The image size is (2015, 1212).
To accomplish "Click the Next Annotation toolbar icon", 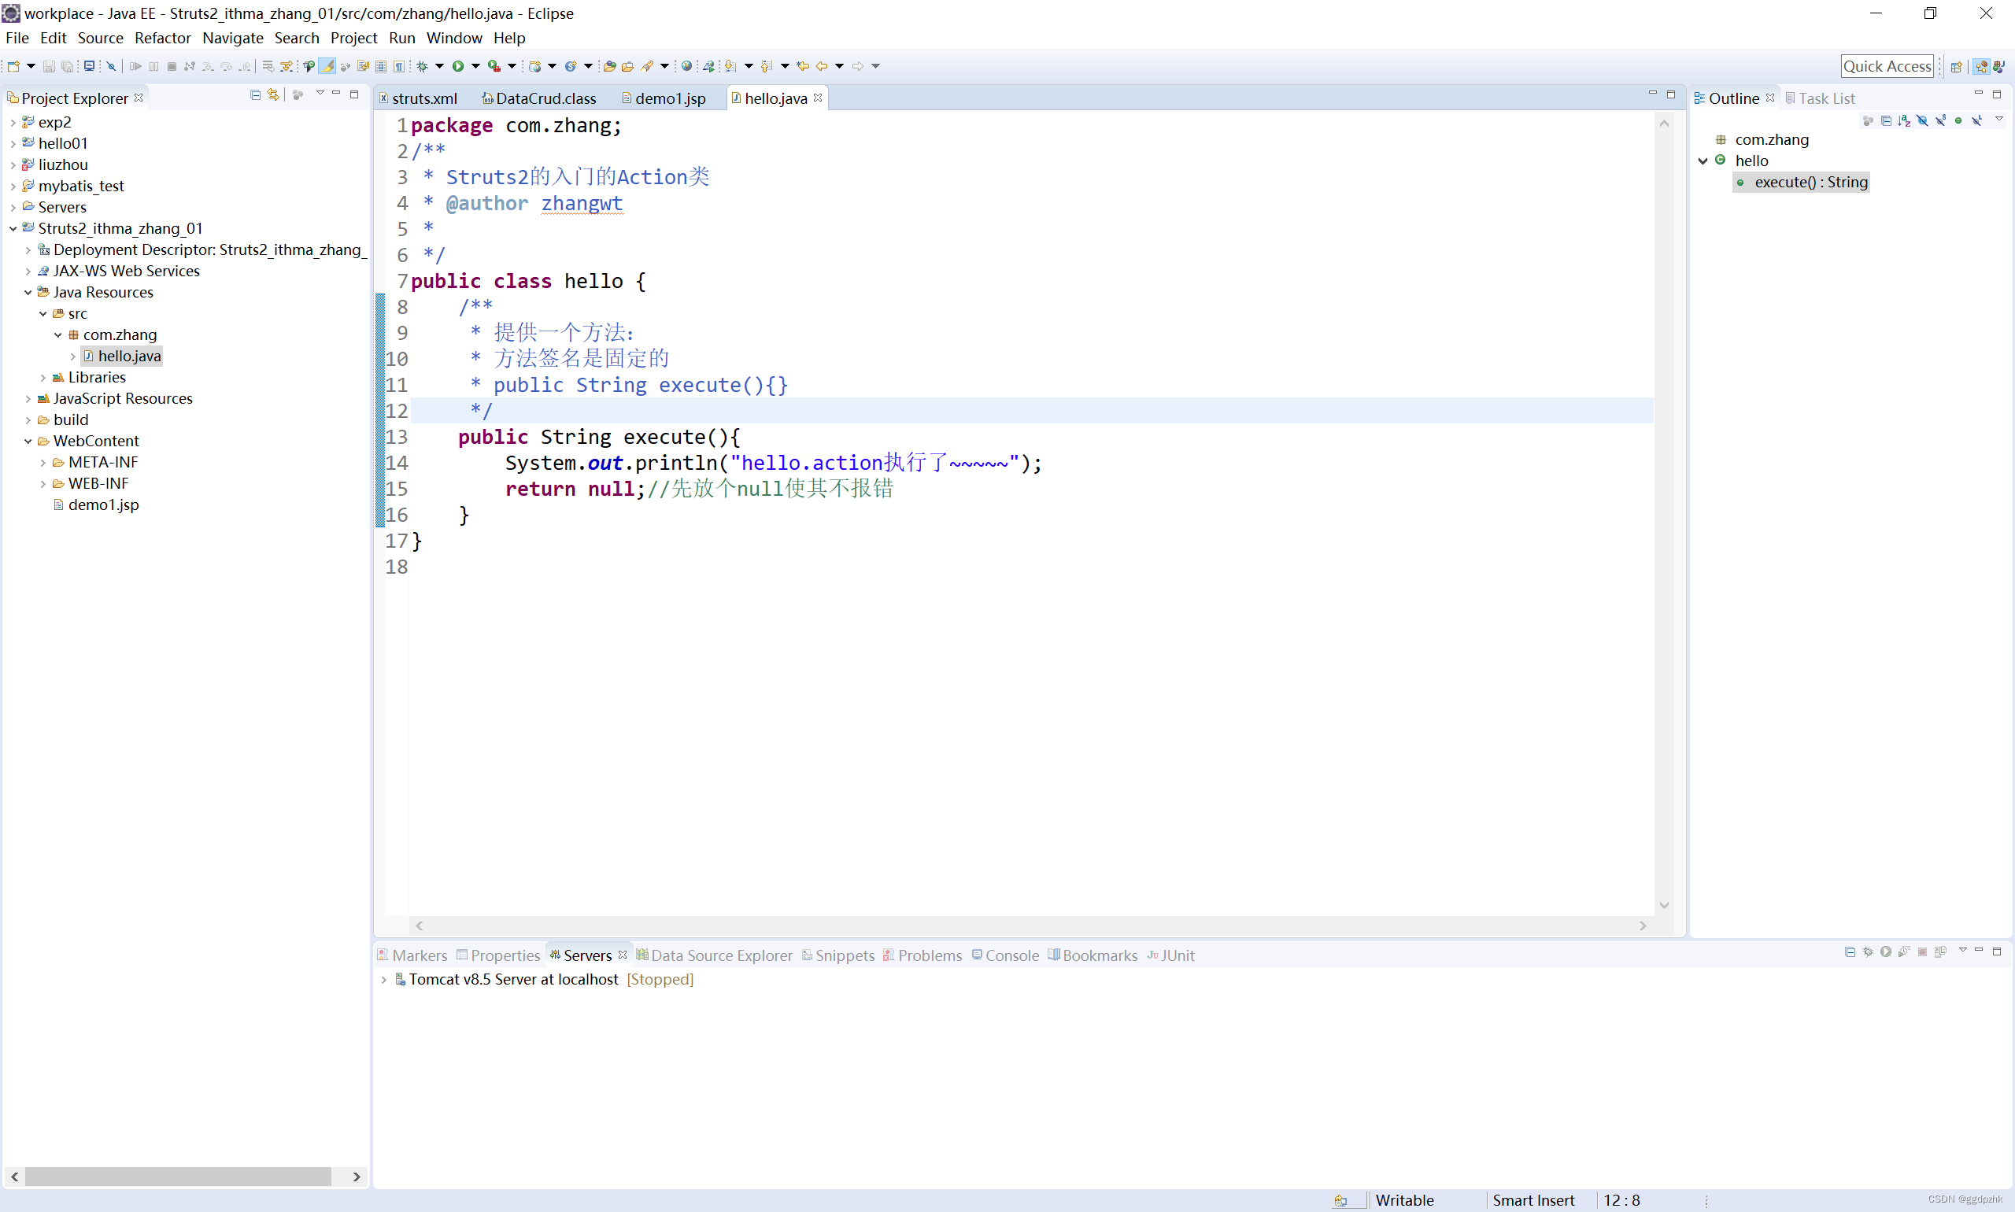I will tap(730, 66).
